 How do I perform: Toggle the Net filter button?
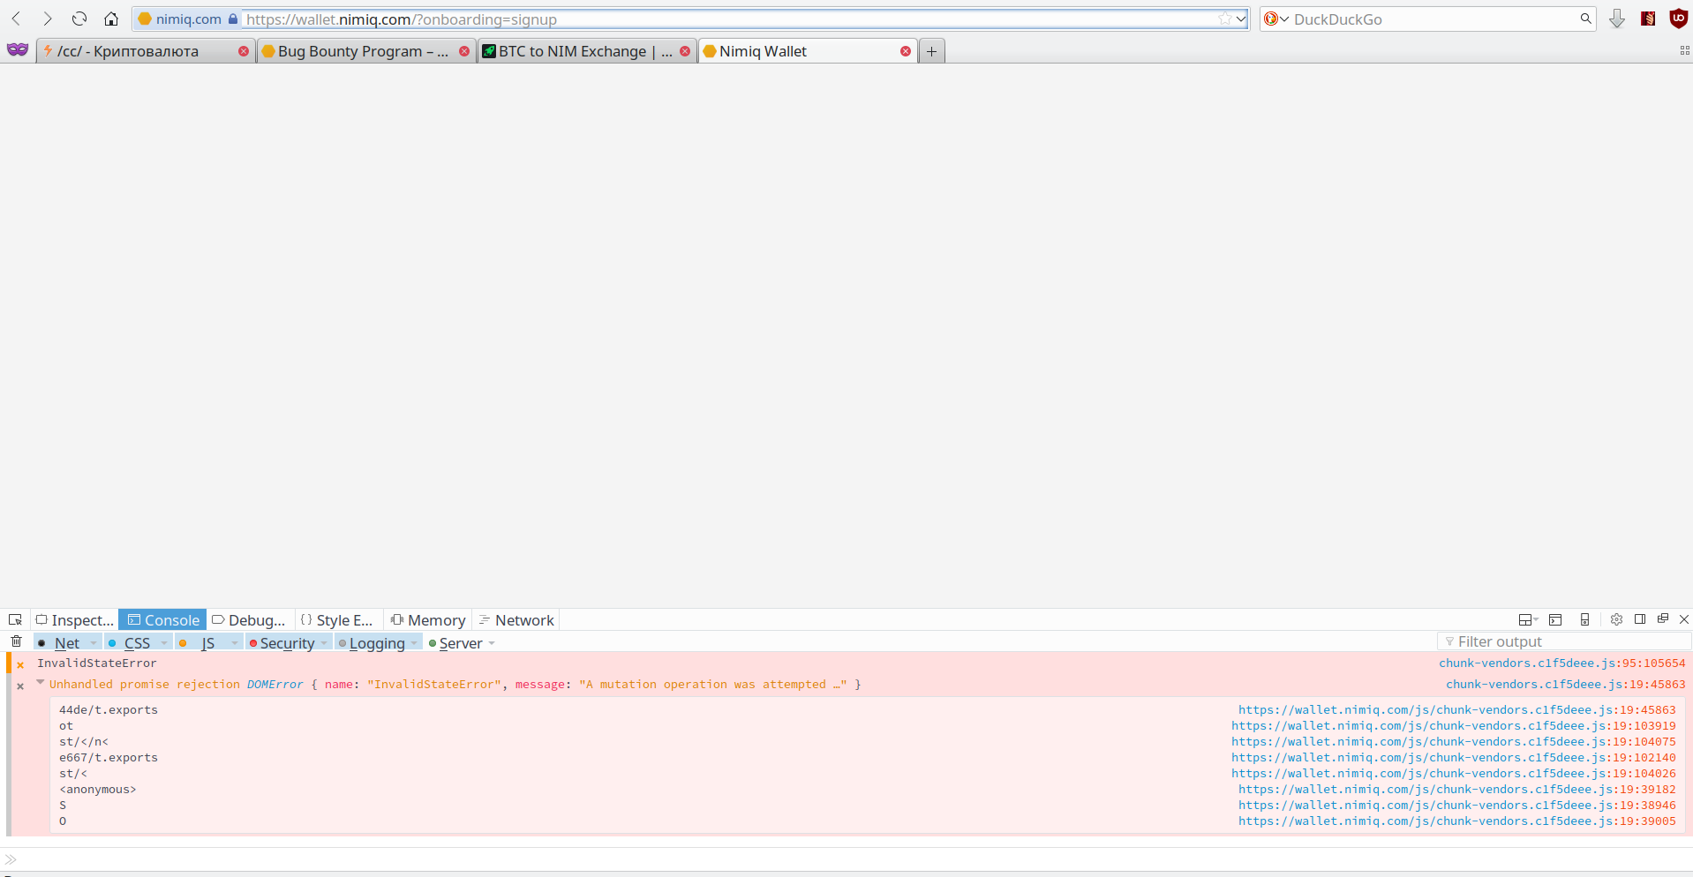[x=58, y=643]
